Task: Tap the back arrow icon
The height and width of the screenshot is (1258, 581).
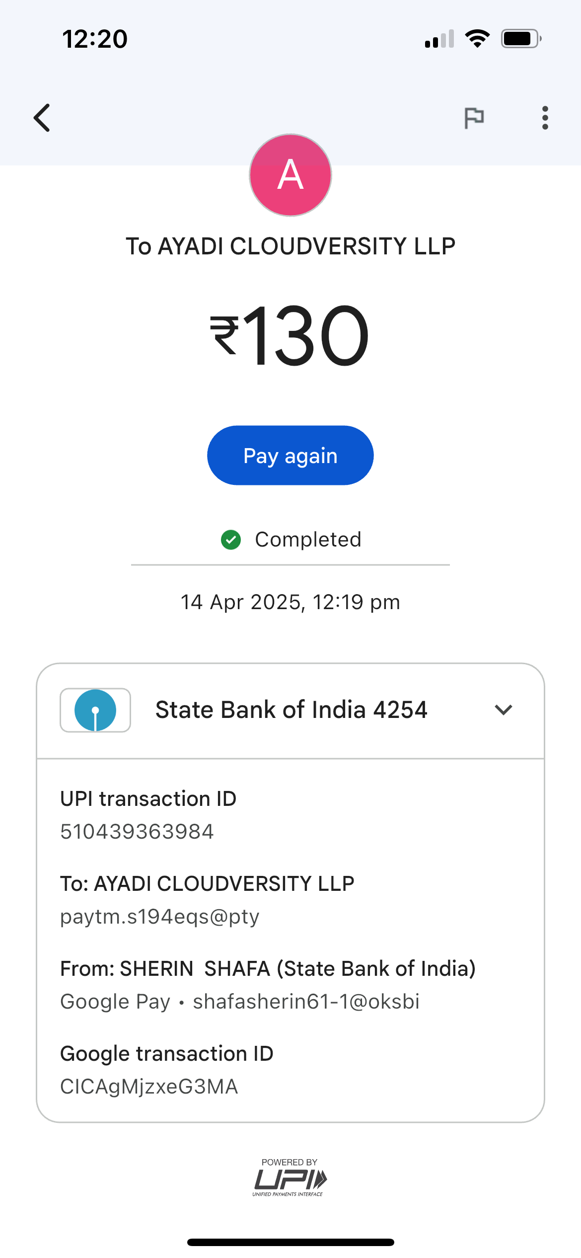Action: coord(42,118)
